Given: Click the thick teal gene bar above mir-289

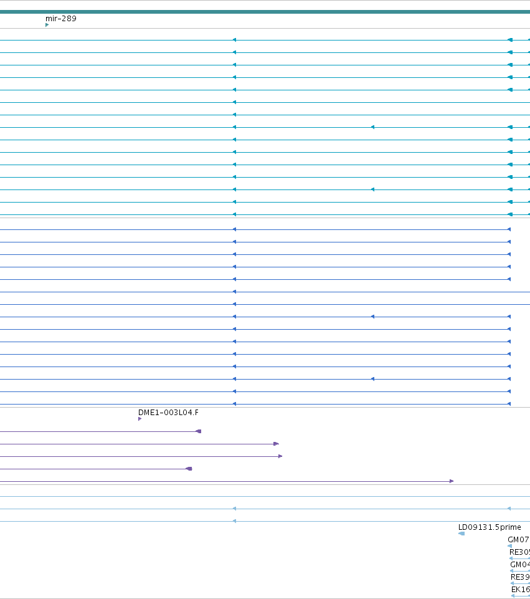Looking at the screenshot, I should coord(265,12).
